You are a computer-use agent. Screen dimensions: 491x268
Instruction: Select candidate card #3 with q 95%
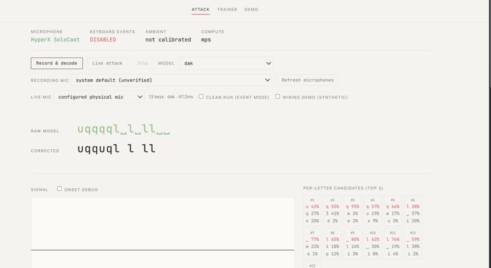[353, 211]
